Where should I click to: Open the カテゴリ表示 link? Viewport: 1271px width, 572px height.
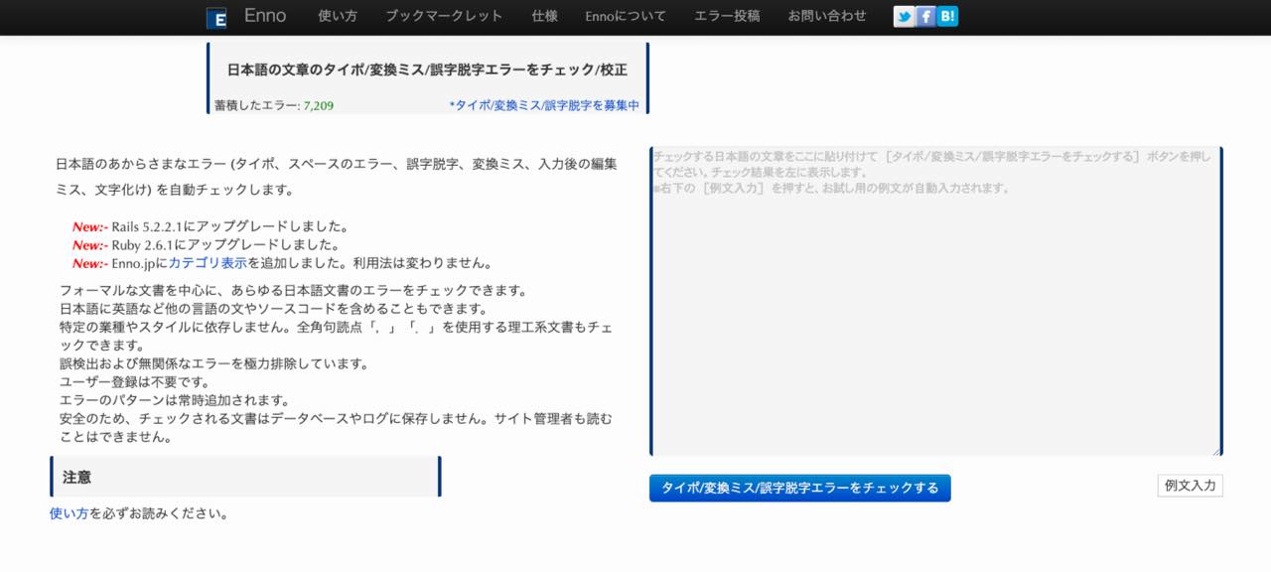pos(208,263)
